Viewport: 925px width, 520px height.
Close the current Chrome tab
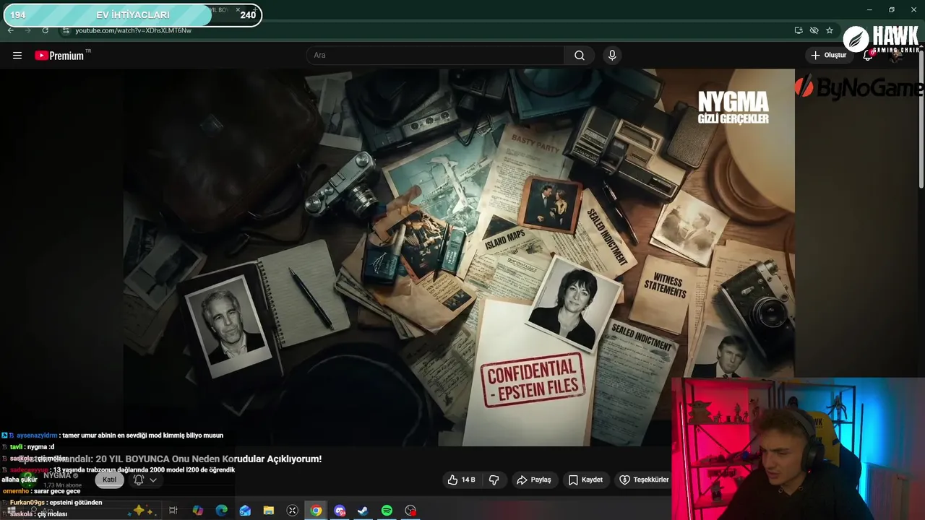click(x=238, y=10)
